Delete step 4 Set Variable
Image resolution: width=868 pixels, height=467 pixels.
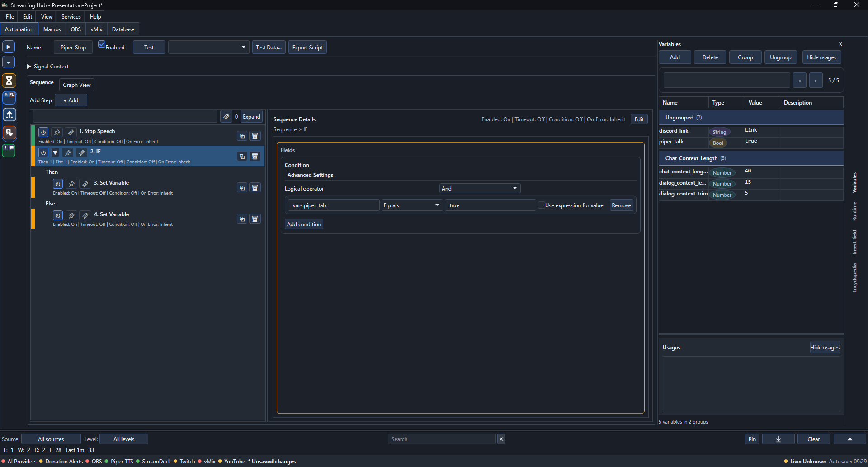(255, 219)
